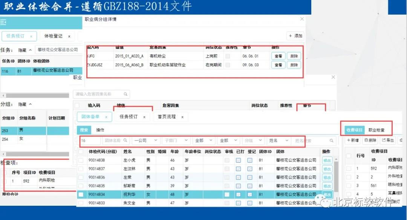Open the 姓名 search-type dropdown
The width and height of the screenshot is (407, 220).
click(x=278, y=140)
